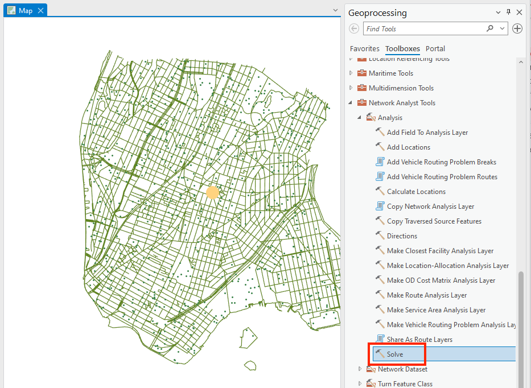Click the Maritime Tools toolbox icon
The height and width of the screenshot is (388, 531).
[361, 73]
